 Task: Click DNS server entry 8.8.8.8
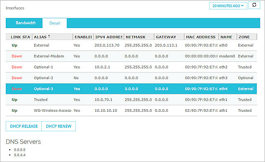click(x=19, y=150)
